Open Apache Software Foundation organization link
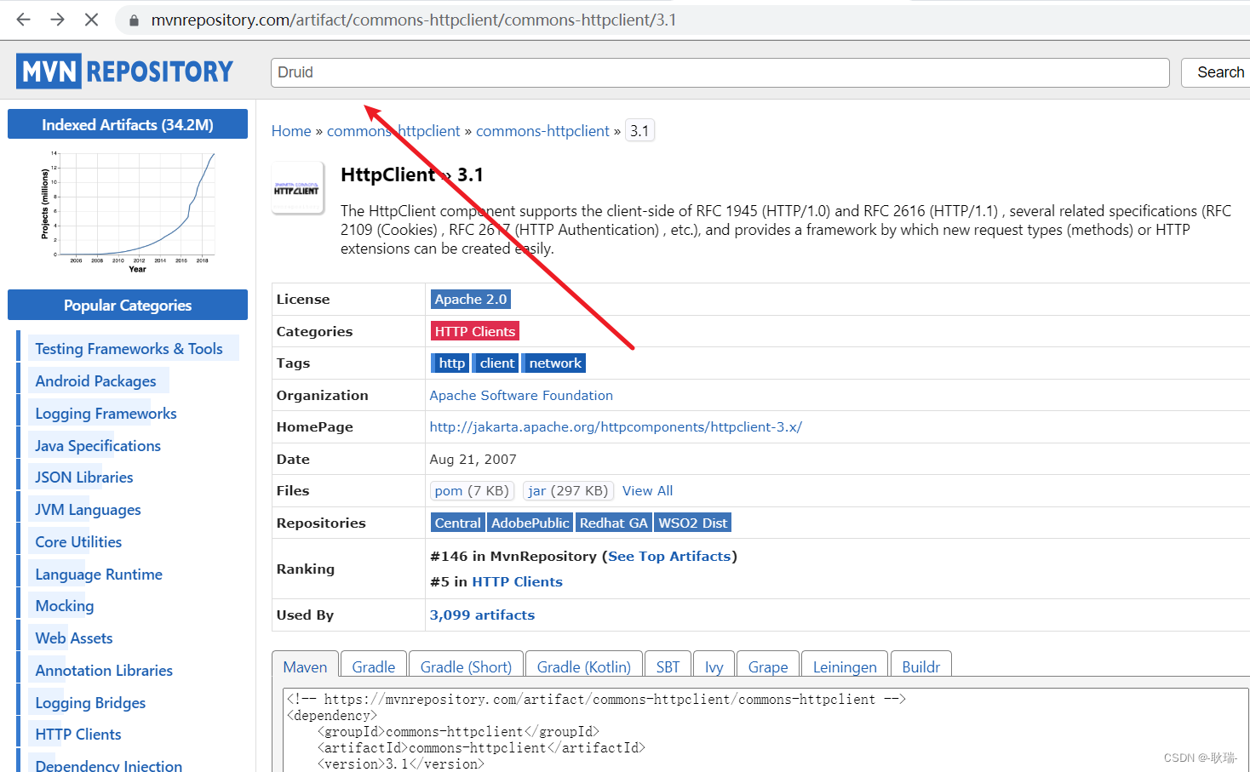1250x772 pixels. click(x=521, y=396)
